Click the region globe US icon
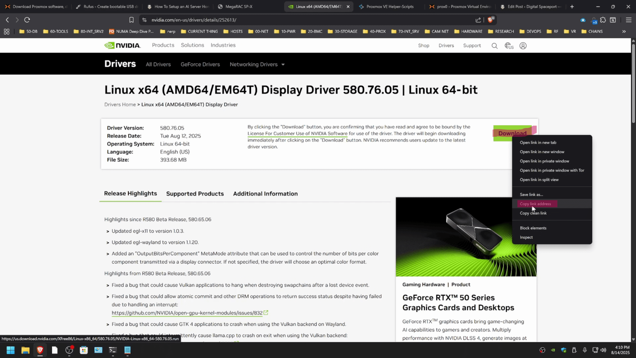The height and width of the screenshot is (358, 636). [509, 46]
